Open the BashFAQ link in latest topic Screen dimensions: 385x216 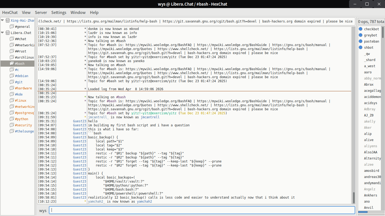pyautogui.click(x=158, y=101)
